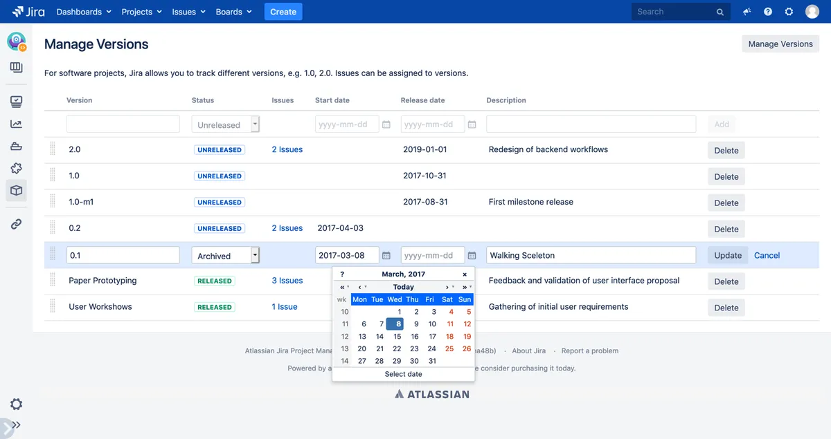Grab the drag handle for version 2.0
This screenshot has height=439, width=831.
(52, 149)
